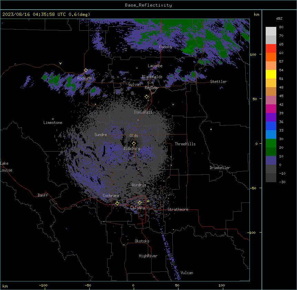Click the slate purple 0–10 dBZ legend swatch
Image resolution: width=297 pixels, height=290 pixels.
(271, 160)
